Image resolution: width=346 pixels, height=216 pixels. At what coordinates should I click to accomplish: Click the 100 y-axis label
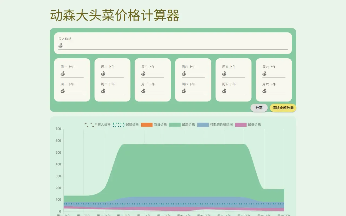coord(58,200)
